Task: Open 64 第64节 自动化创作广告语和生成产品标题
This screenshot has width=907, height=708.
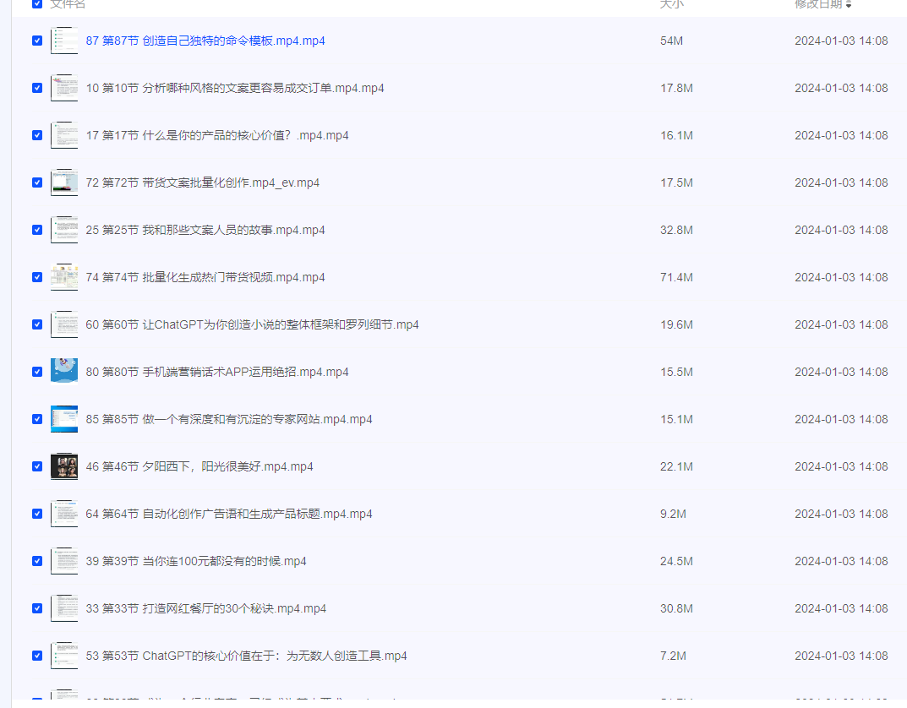Action: (228, 513)
